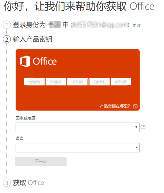164x193 pixels.
Task: Focus the first product key box
Action: coord(35,82)
